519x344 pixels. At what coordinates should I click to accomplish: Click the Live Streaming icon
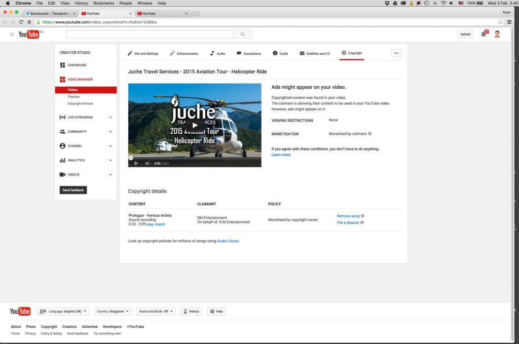pyautogui.click(x=62, y=117)
